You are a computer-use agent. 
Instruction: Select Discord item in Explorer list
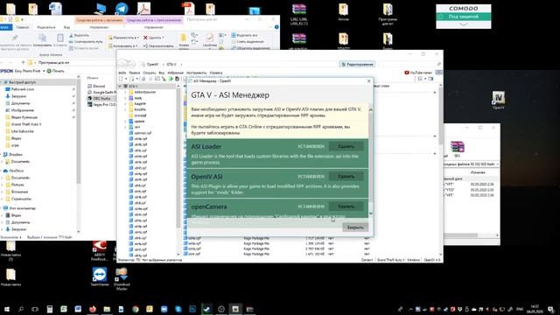point(96,86)
